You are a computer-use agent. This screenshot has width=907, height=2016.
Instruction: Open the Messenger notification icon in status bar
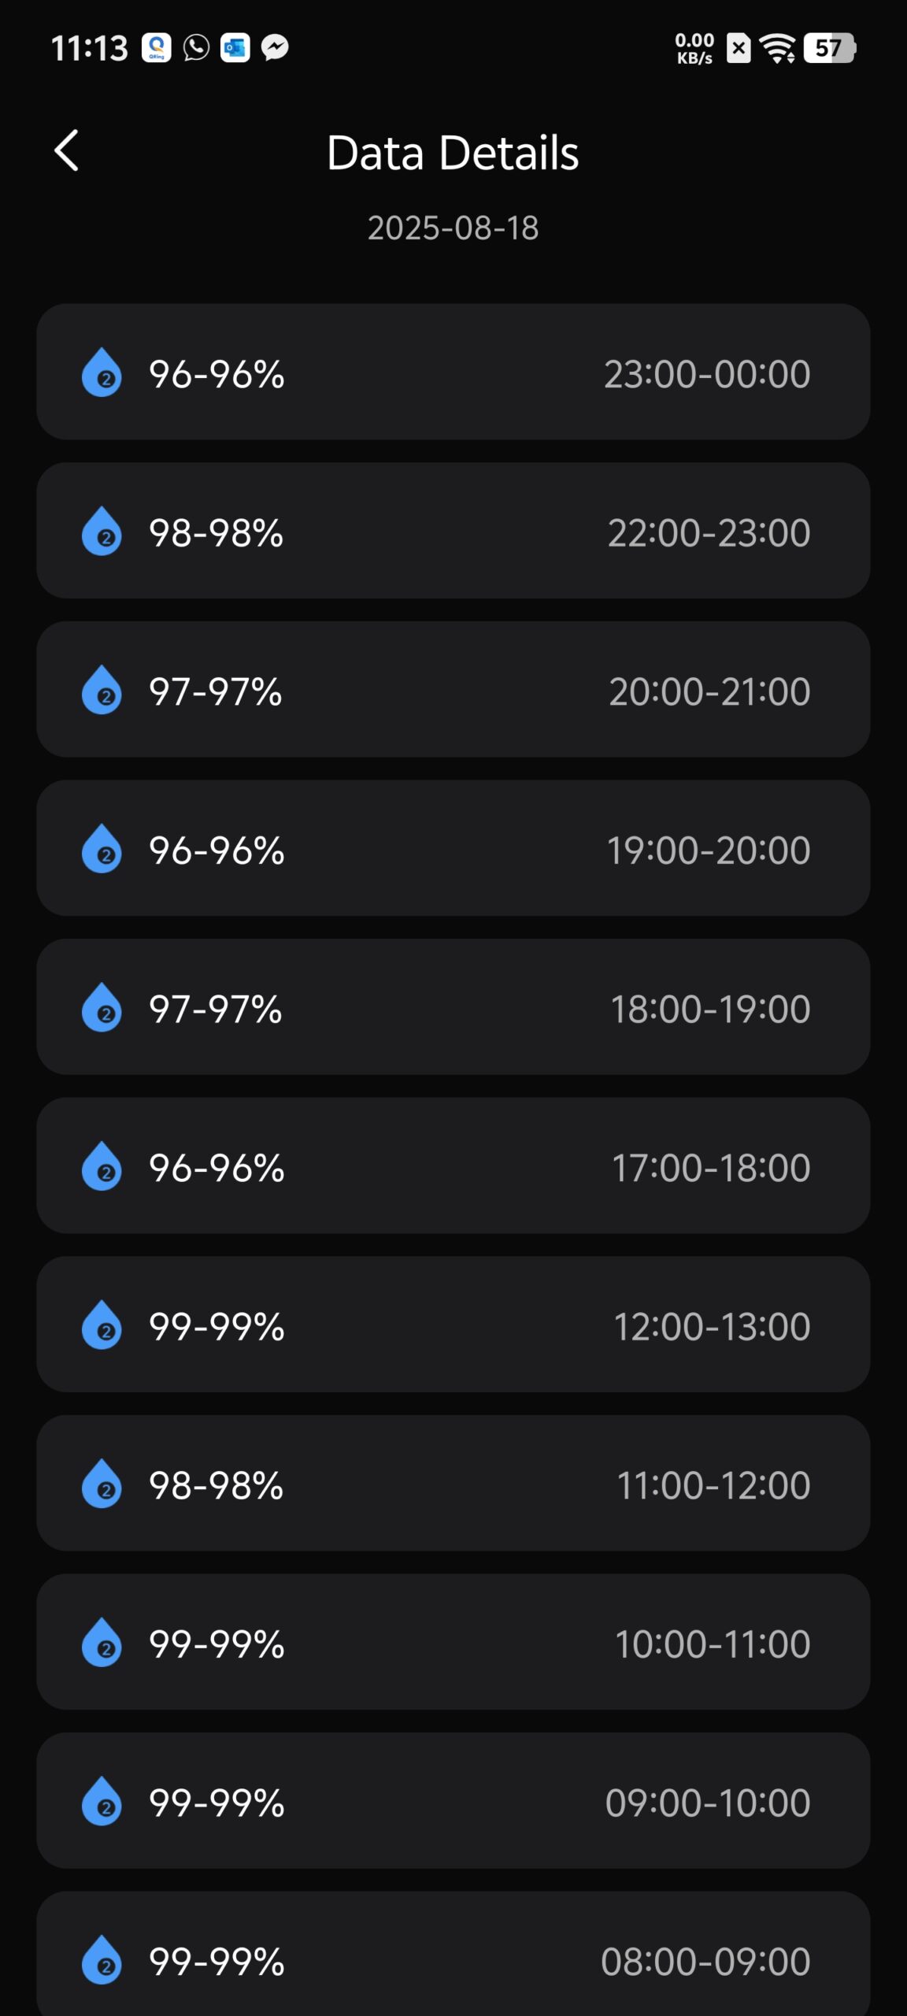pos(275,48)
